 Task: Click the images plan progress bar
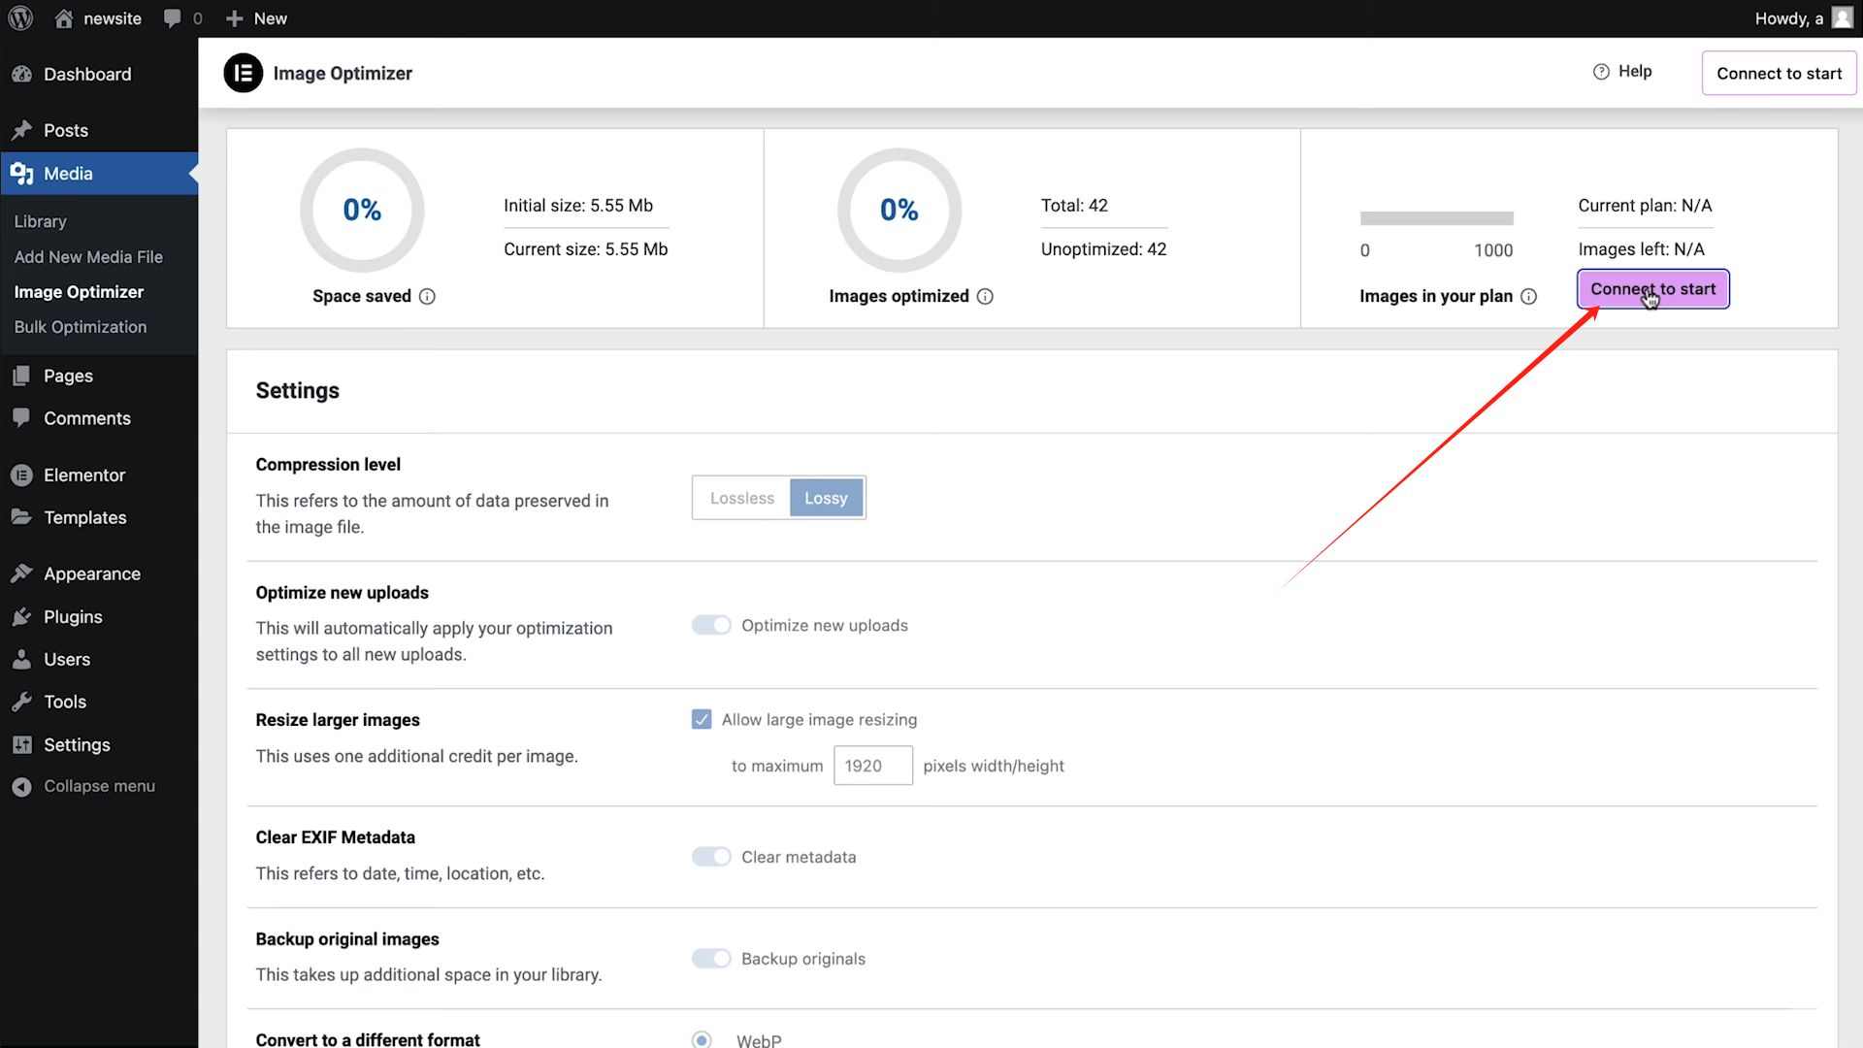pyautogui.click(x=1436, y=218)
